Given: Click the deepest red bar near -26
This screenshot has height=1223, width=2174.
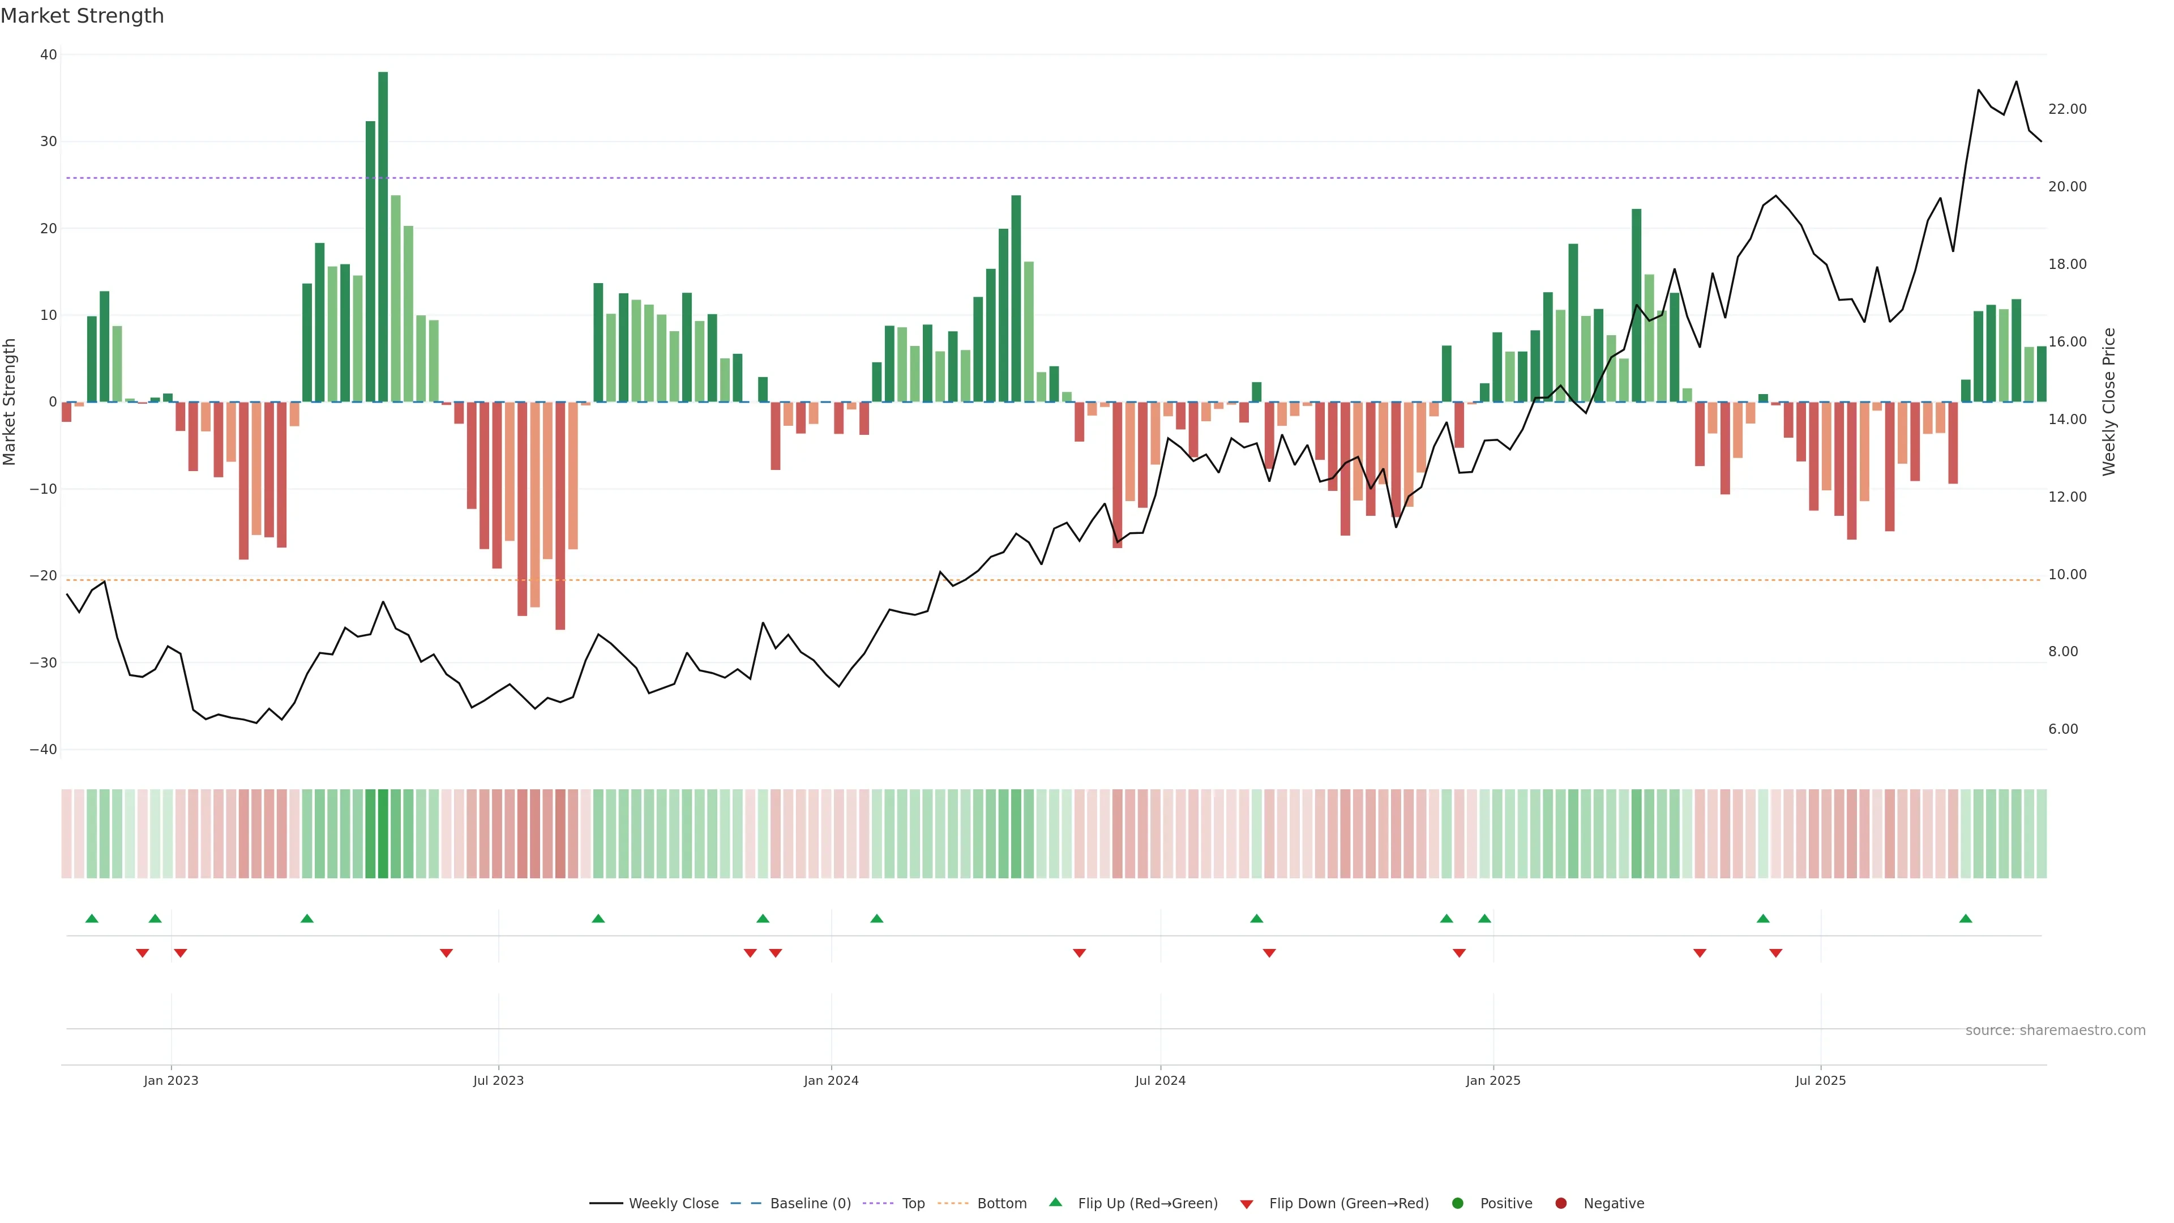Looking at the screenshot, I should tap(560, 515).
